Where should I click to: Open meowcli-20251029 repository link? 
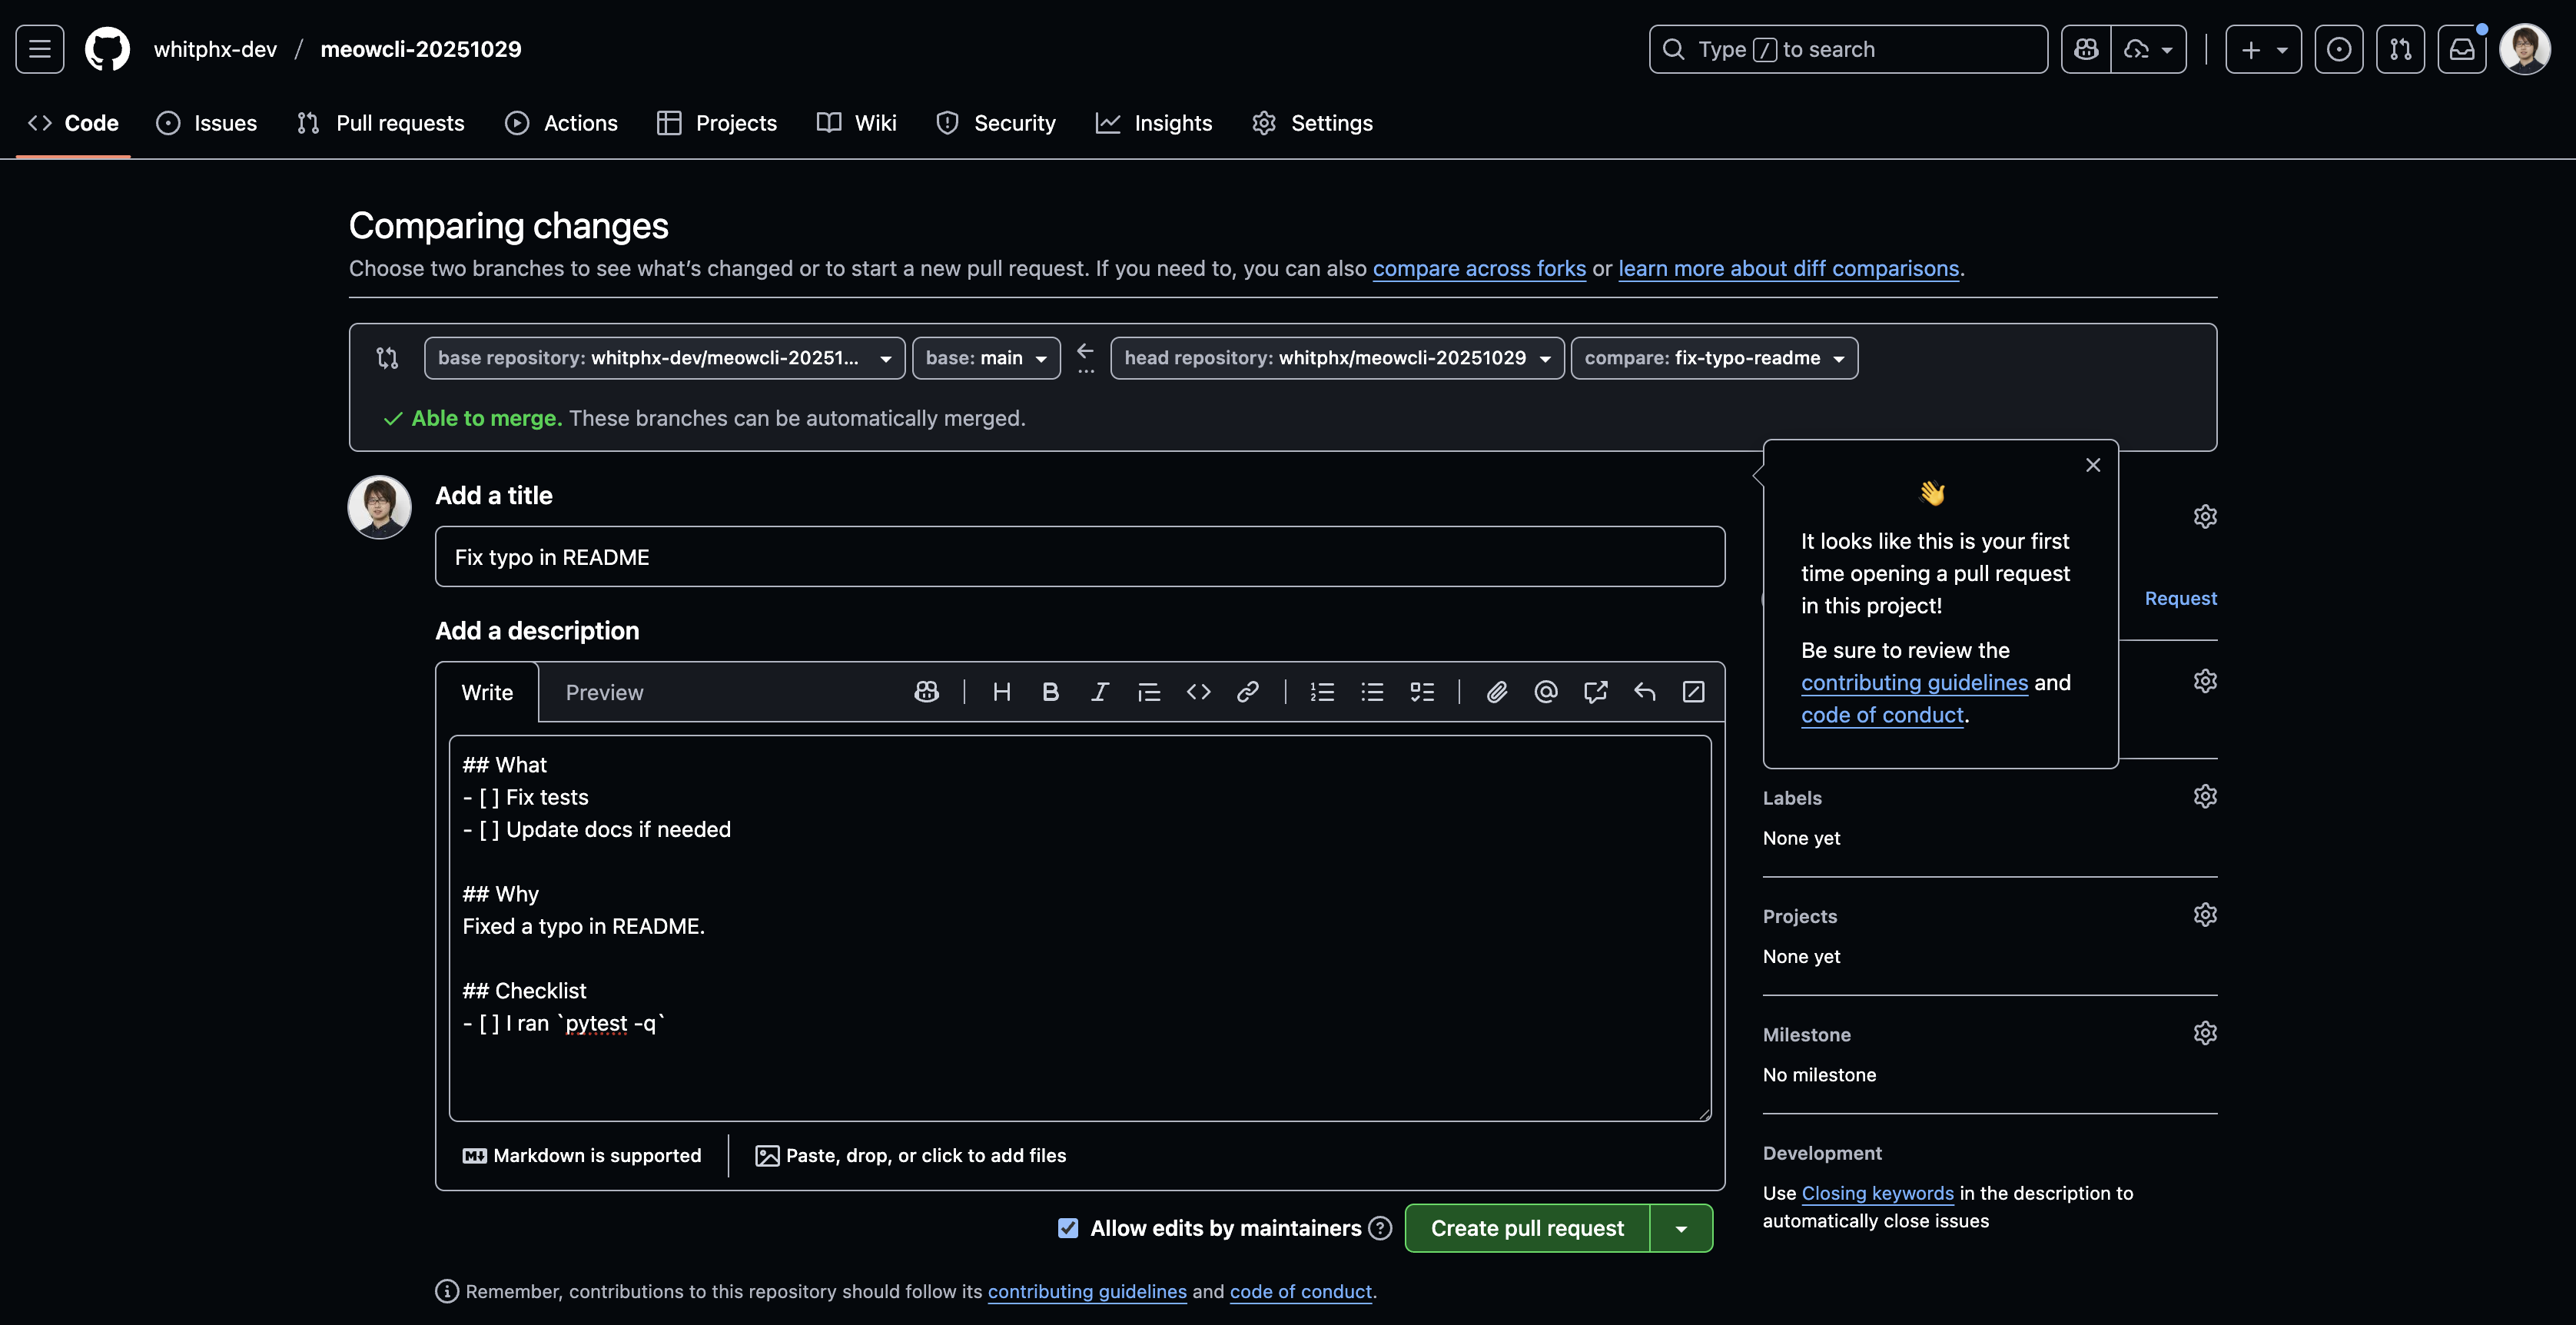coord(421,49)
